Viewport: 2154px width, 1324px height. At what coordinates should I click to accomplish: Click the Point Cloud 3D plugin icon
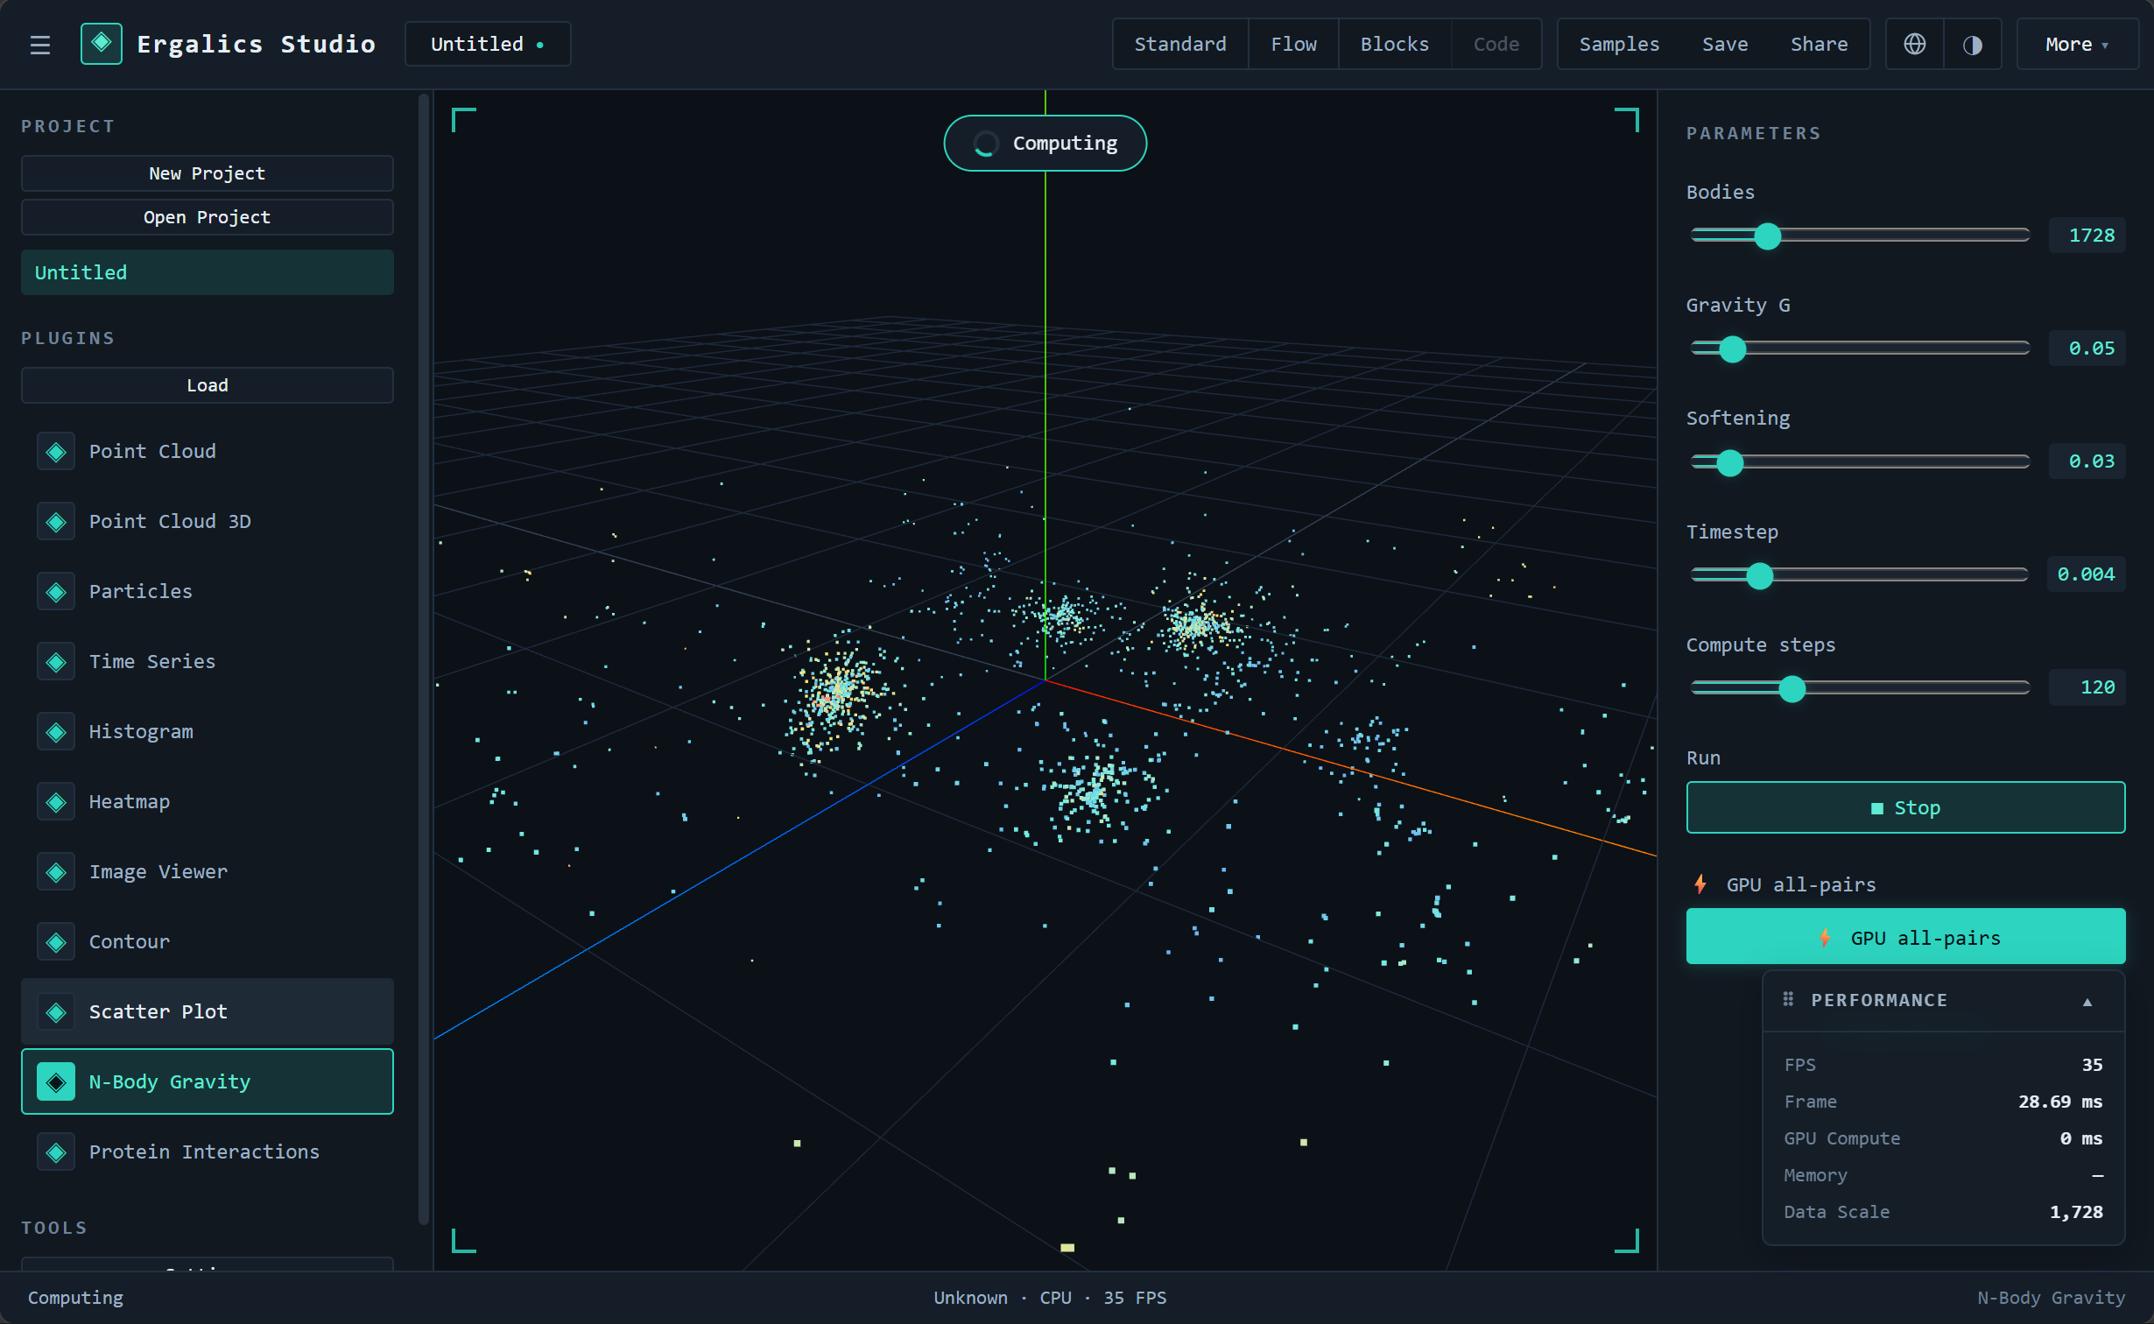click(56, 521)
